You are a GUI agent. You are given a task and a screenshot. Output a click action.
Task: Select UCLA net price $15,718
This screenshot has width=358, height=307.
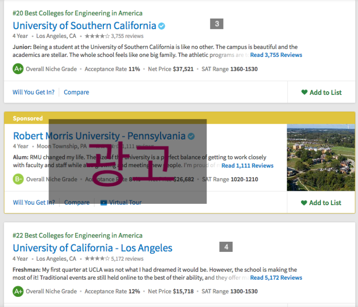[171, 291]
